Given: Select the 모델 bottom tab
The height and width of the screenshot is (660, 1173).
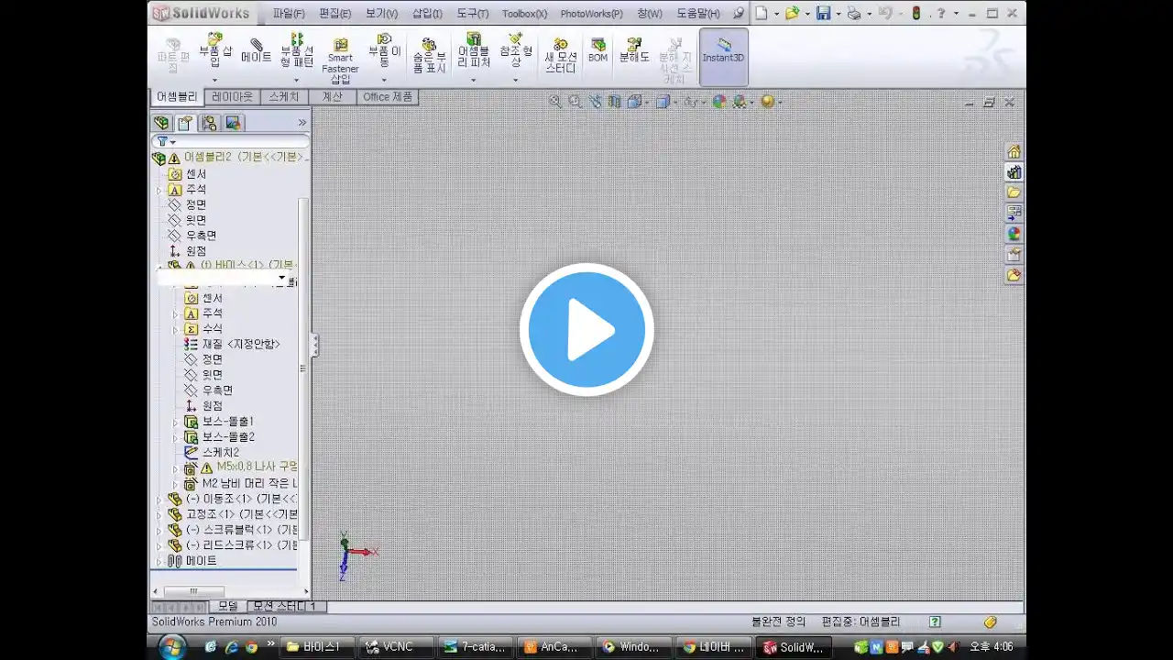Looking at the screenshot, I should click(227, 607).
